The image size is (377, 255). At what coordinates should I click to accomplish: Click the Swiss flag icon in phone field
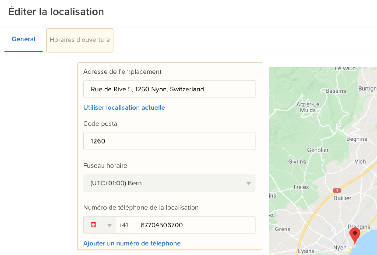pyautogui.click(x=93, y=225)
